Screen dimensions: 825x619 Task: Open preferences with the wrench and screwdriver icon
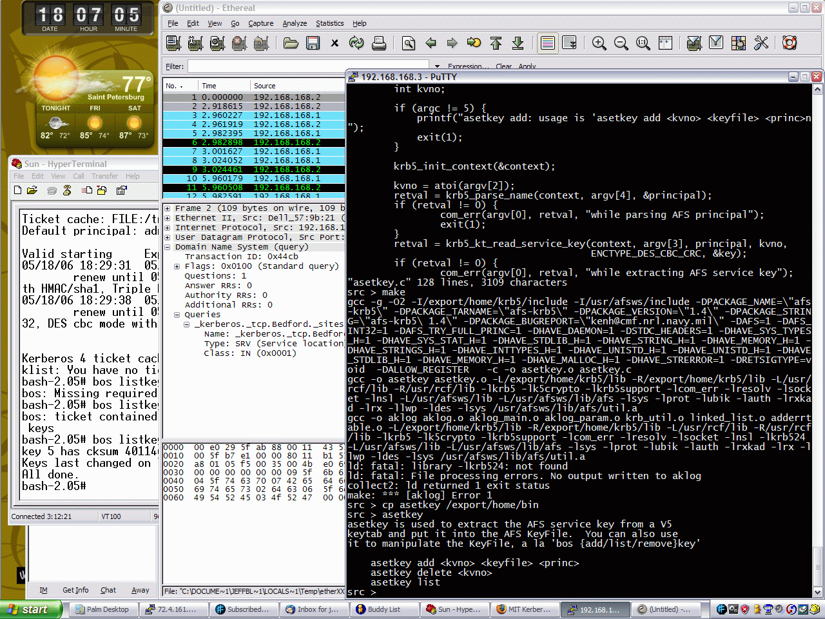[761, 43]
